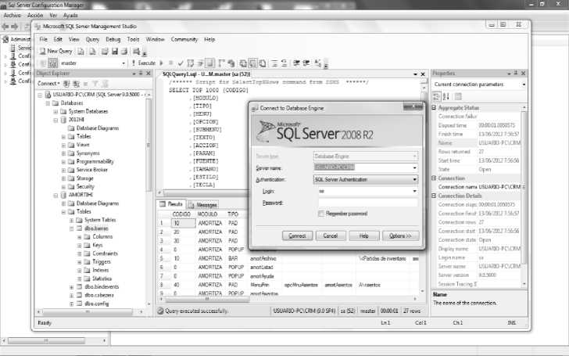The height and width of the screenshot is (356, 569).
Task: Open the Query menu
Action: (x=92, y=38)
